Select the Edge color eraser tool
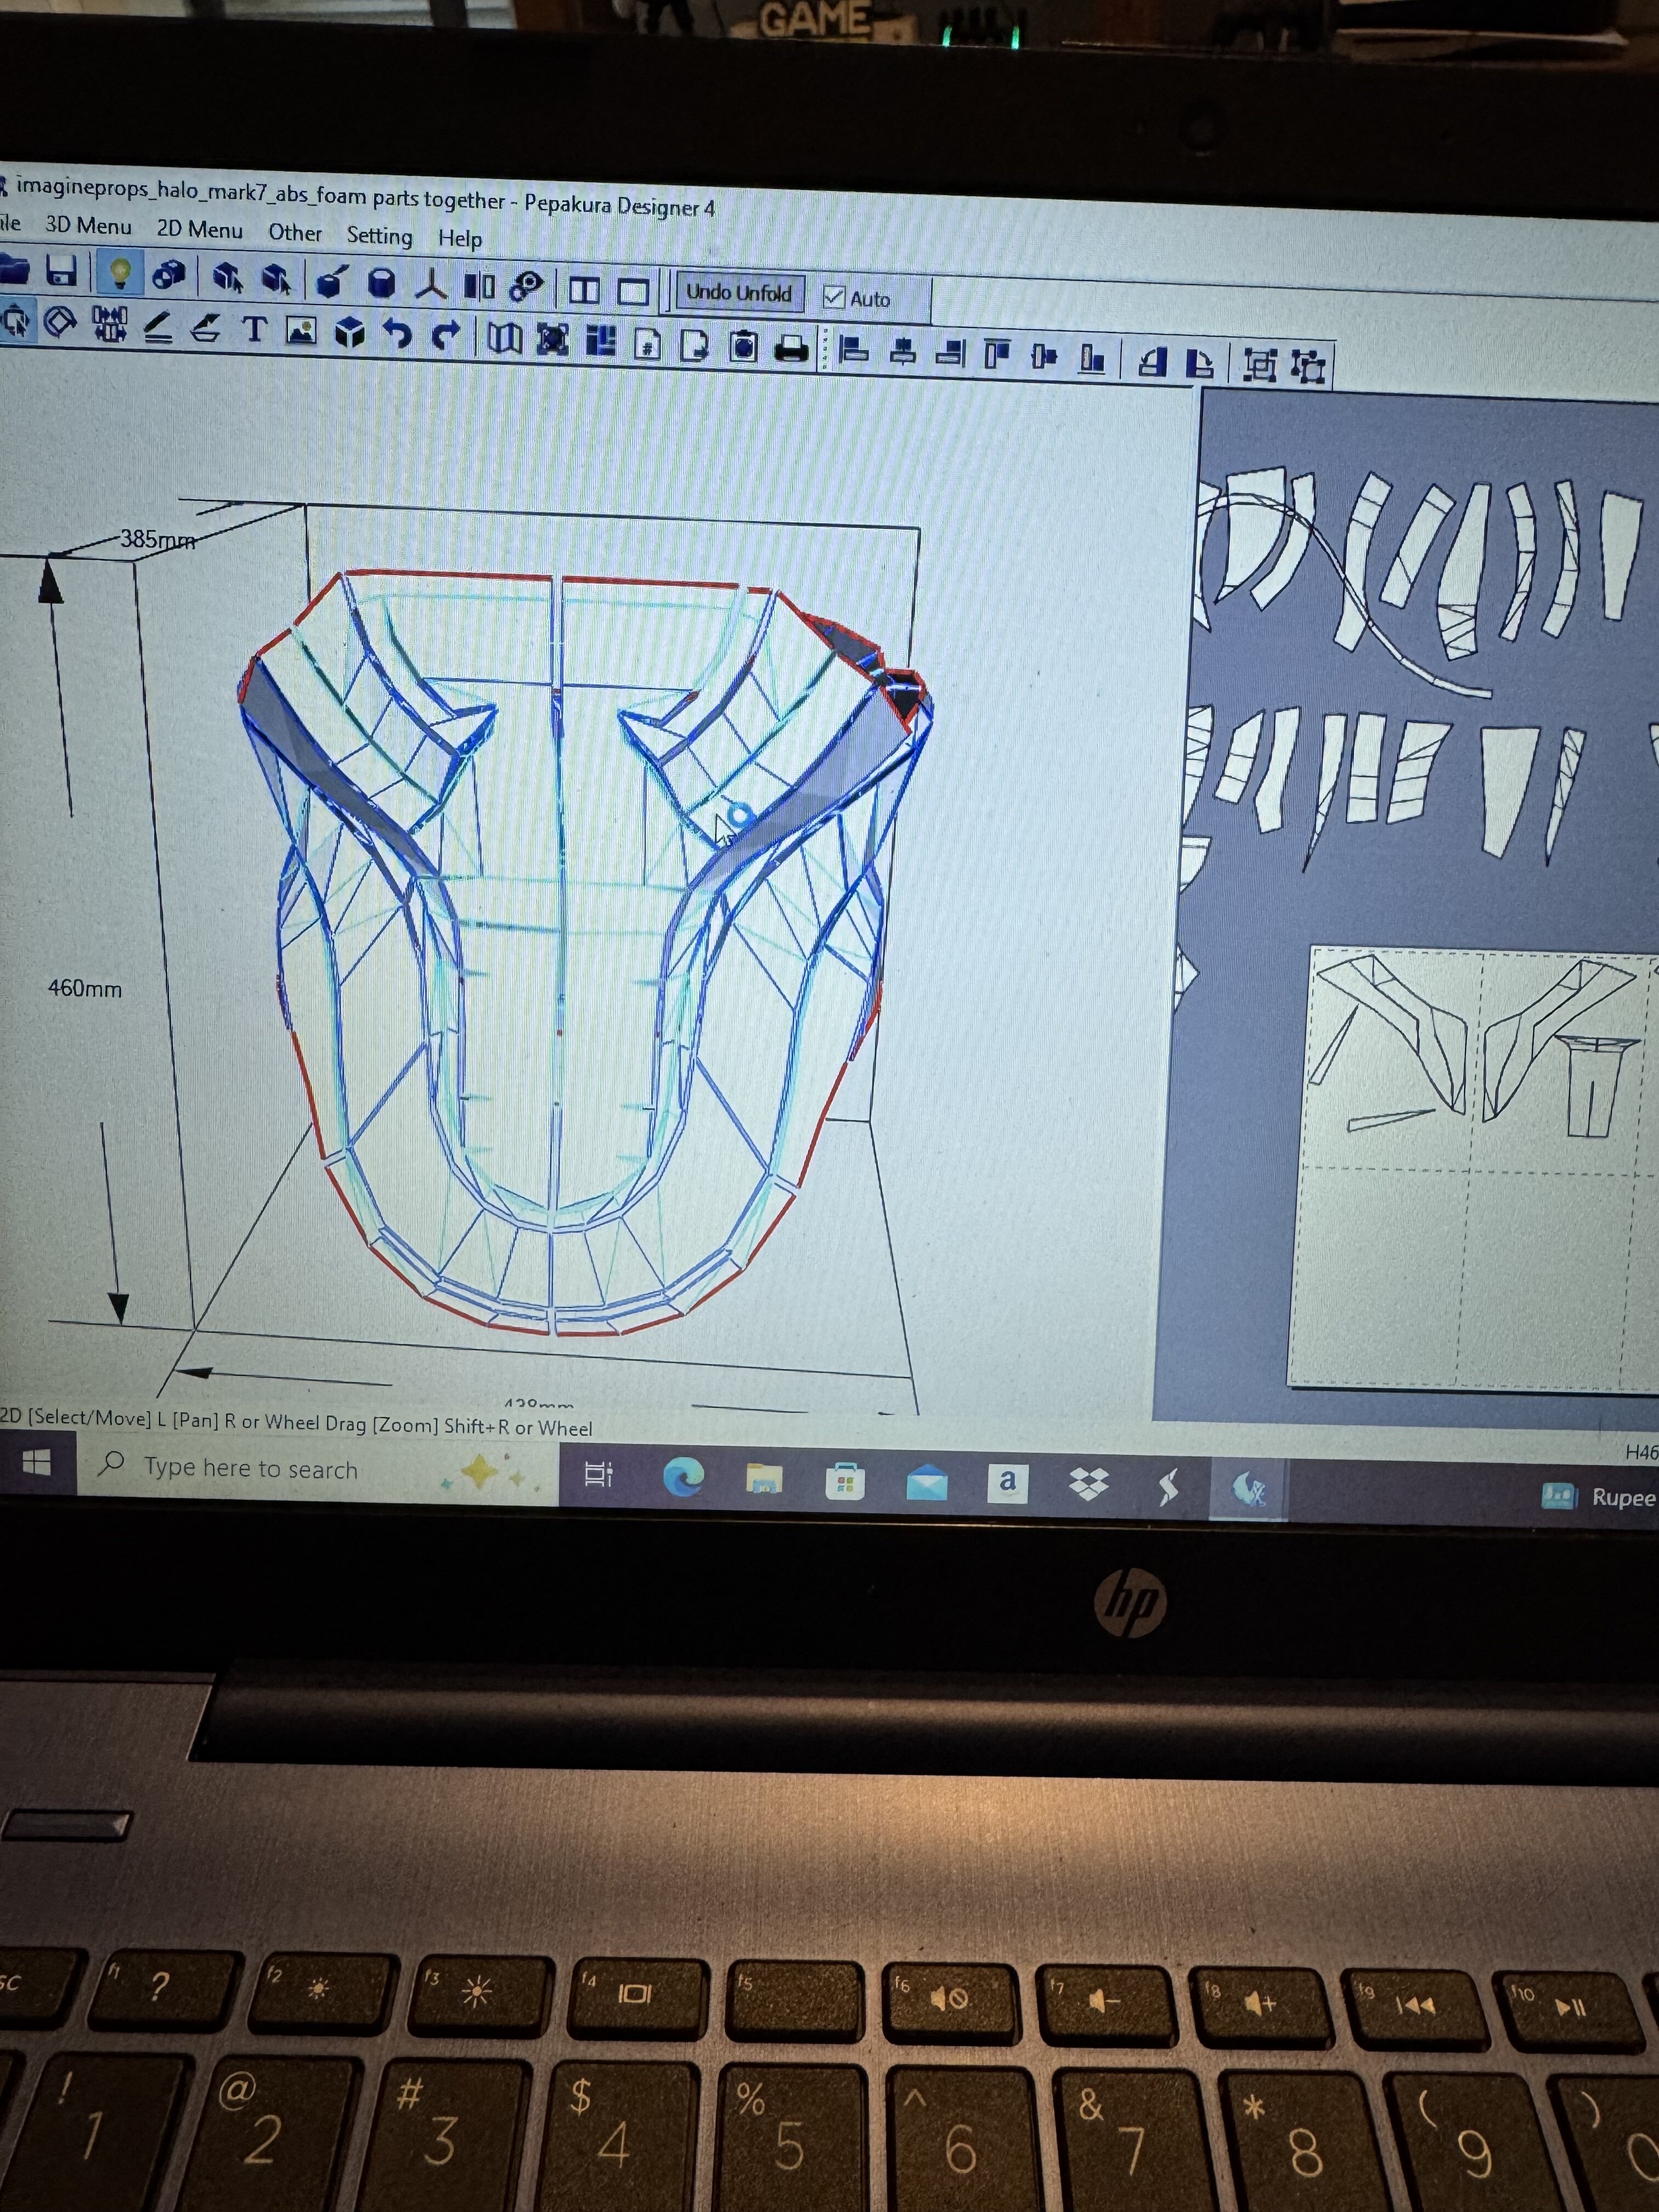Screen dimensions: 1659x2212 pyautogui.click(x=205, y=328)
